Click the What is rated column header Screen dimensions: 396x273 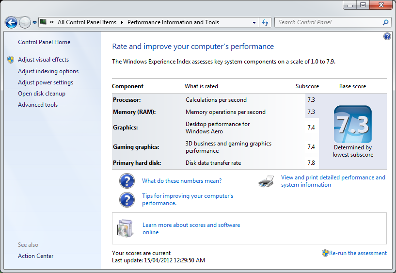point(201,86)
